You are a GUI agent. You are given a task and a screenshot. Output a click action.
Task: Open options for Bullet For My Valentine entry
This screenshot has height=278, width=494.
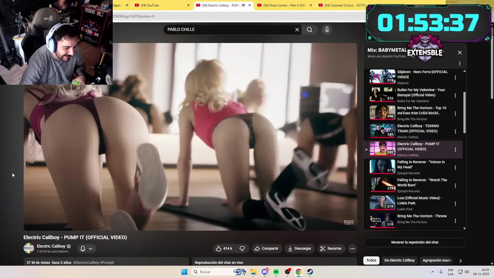click(455, 95)
